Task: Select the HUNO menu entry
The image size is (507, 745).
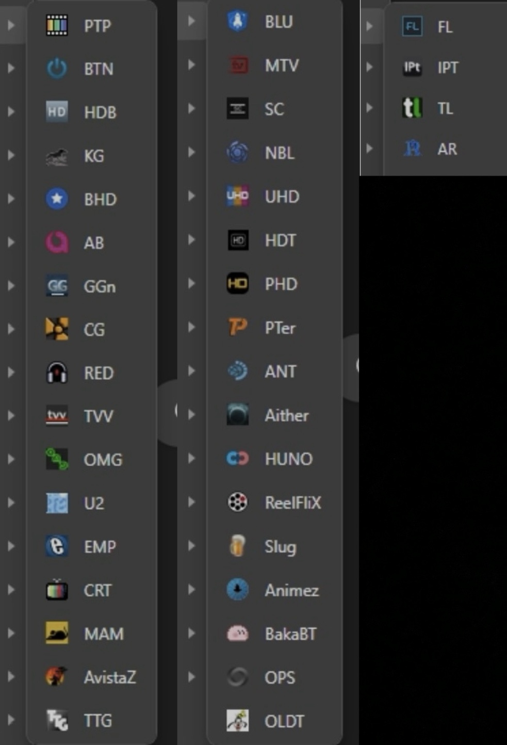Action: click(288, 459)
